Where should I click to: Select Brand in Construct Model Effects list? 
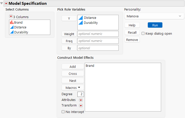[90, 66]
